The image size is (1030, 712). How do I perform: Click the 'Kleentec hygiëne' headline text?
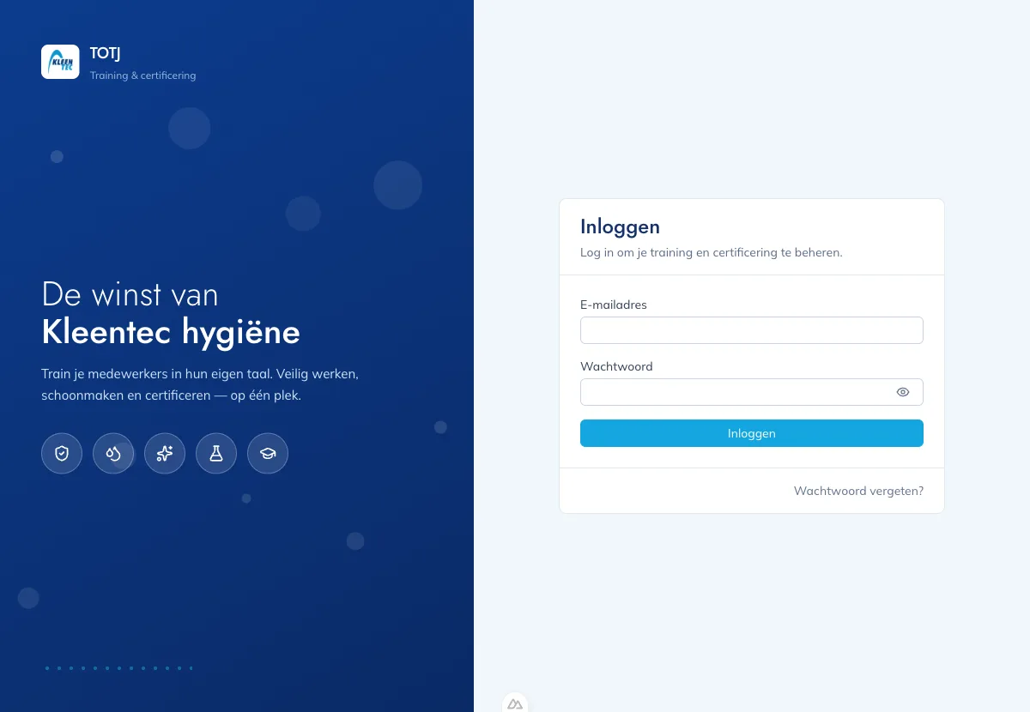pos(171,332)
